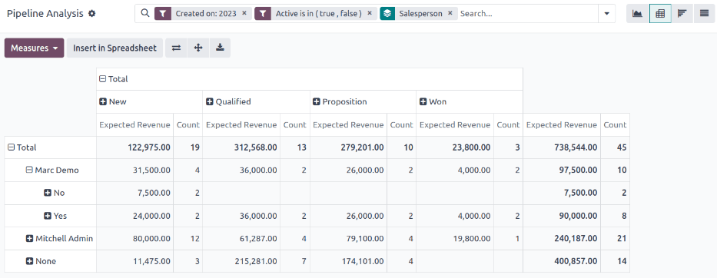Viewport: 717px width, 278px height.
Task: Click the Pipeline Analysis title
Action: pos(45,14)
